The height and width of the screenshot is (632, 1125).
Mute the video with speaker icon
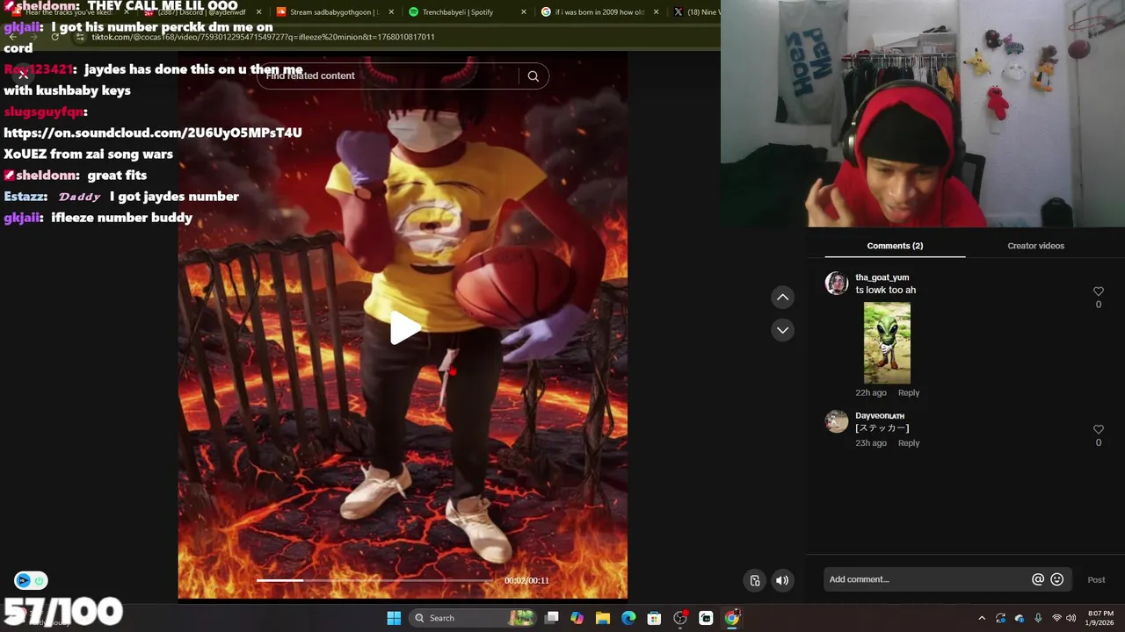click(782, 580)
